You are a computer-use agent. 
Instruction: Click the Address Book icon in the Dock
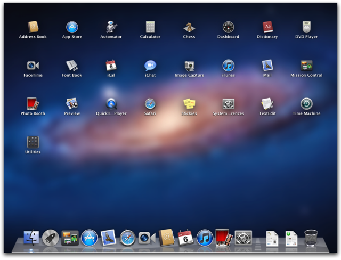[166, 238]
